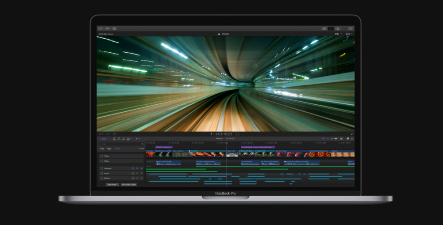Click the Dialogue role lane icon
Screen dimensions: 443x225
click(133, 169)
